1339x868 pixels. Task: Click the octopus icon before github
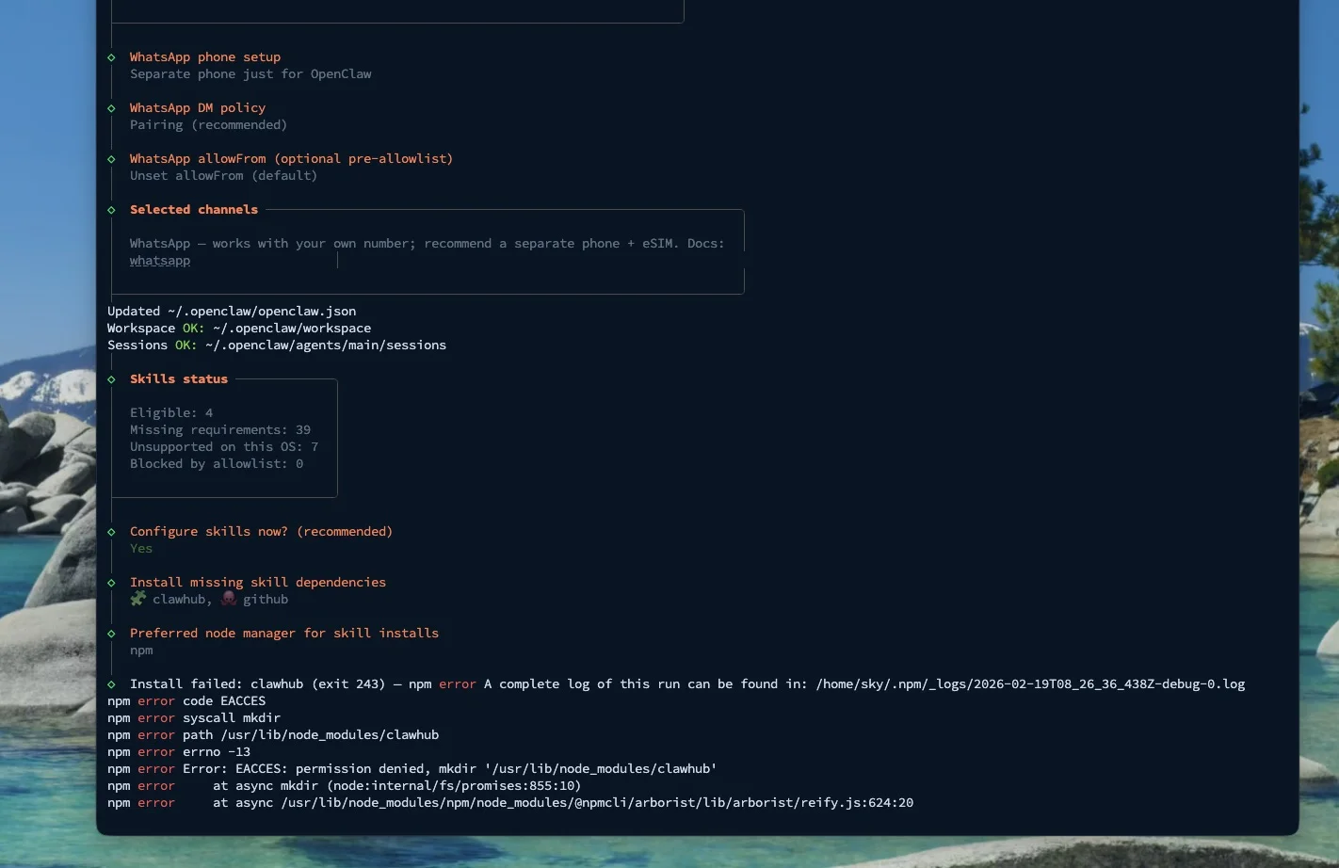tap(229, 599)
